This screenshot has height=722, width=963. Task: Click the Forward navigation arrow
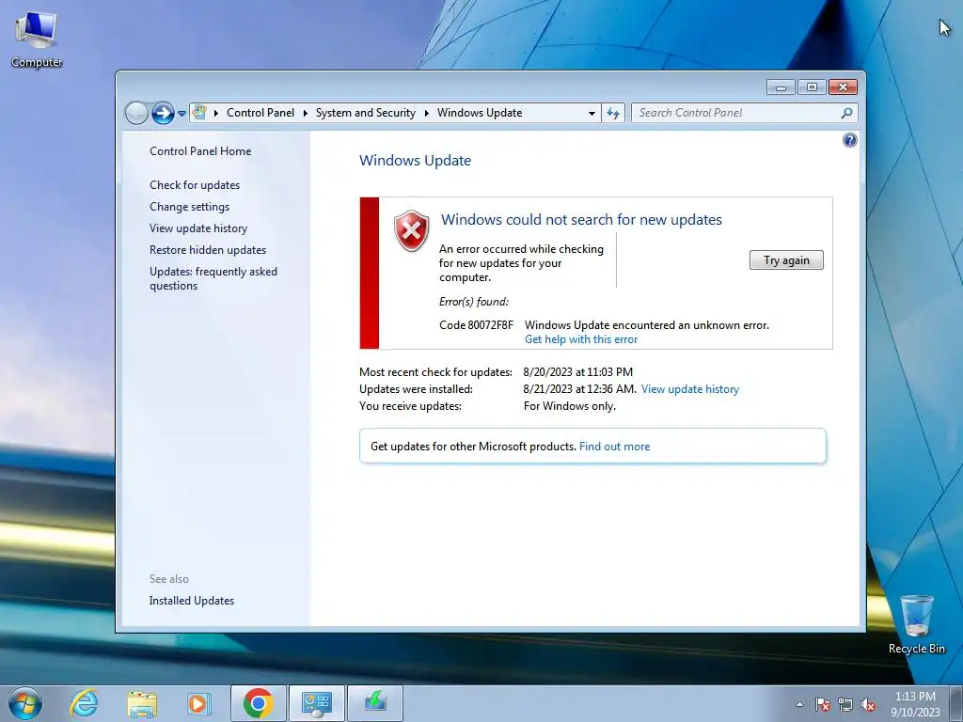click(x=163, y=113)
